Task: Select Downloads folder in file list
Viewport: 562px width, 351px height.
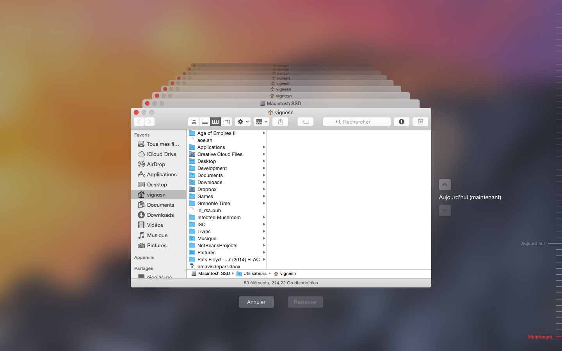Action: 227,182
